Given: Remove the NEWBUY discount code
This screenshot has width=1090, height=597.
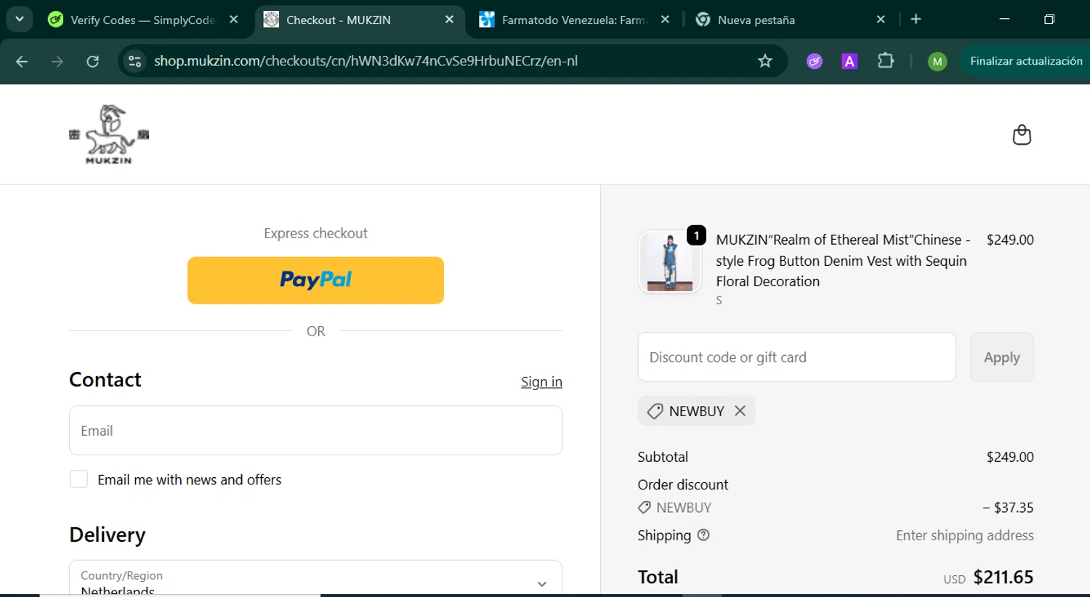Looking at the screenshot, I should click(740, 411).
